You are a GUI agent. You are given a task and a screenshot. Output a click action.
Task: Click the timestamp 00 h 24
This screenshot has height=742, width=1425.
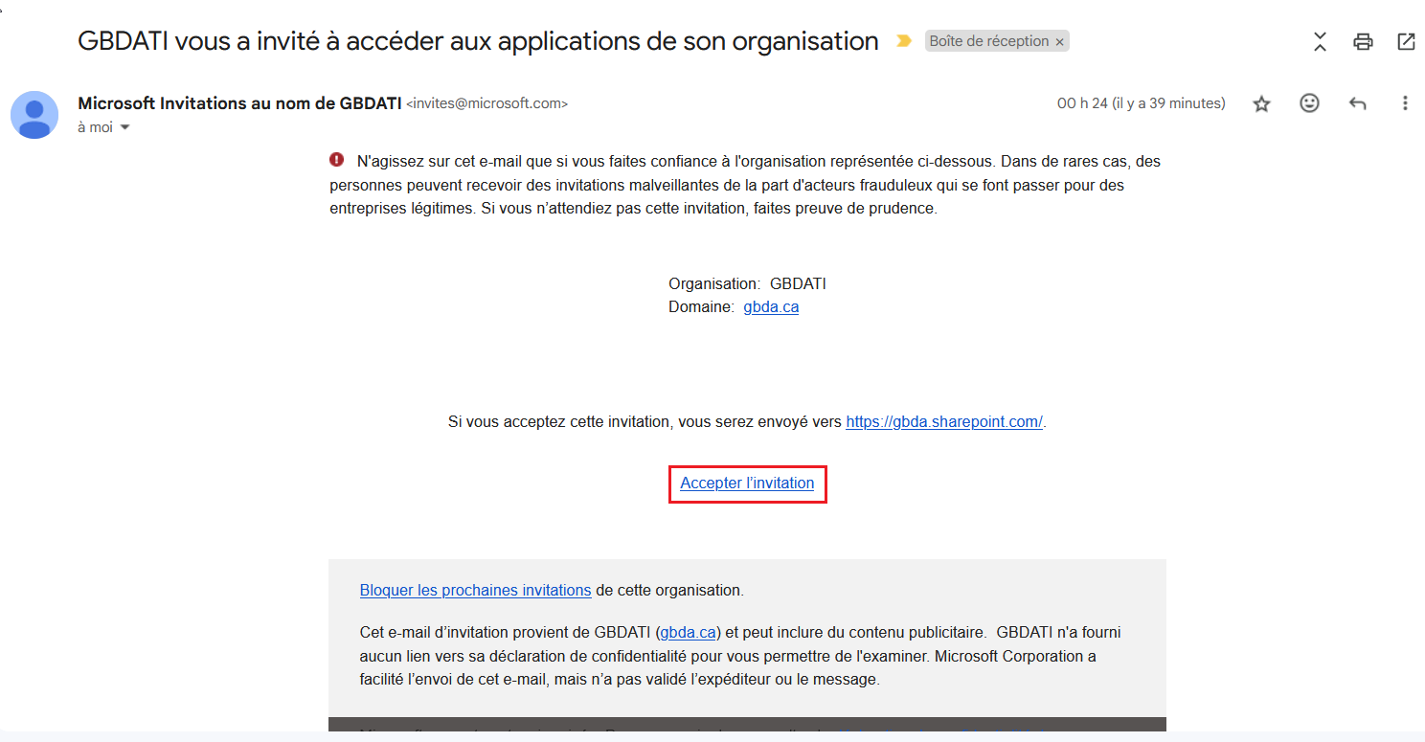1142,103
